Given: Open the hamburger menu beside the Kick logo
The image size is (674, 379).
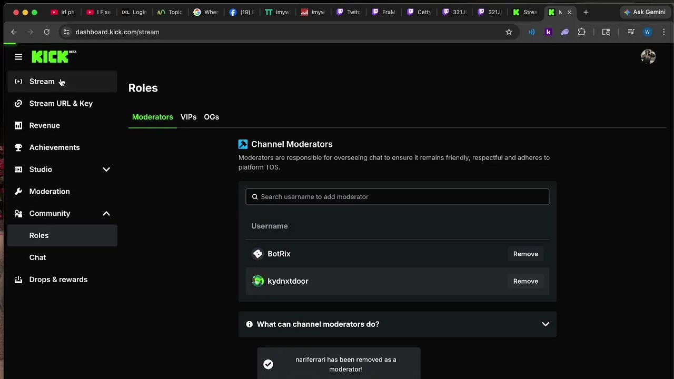Looking at the screenshot, I should [x=18, y=57].
